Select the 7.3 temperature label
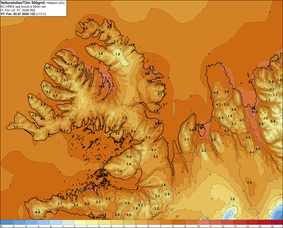This screenshot has height=228, width=283. pyautogui.click(x=249, y=183)
